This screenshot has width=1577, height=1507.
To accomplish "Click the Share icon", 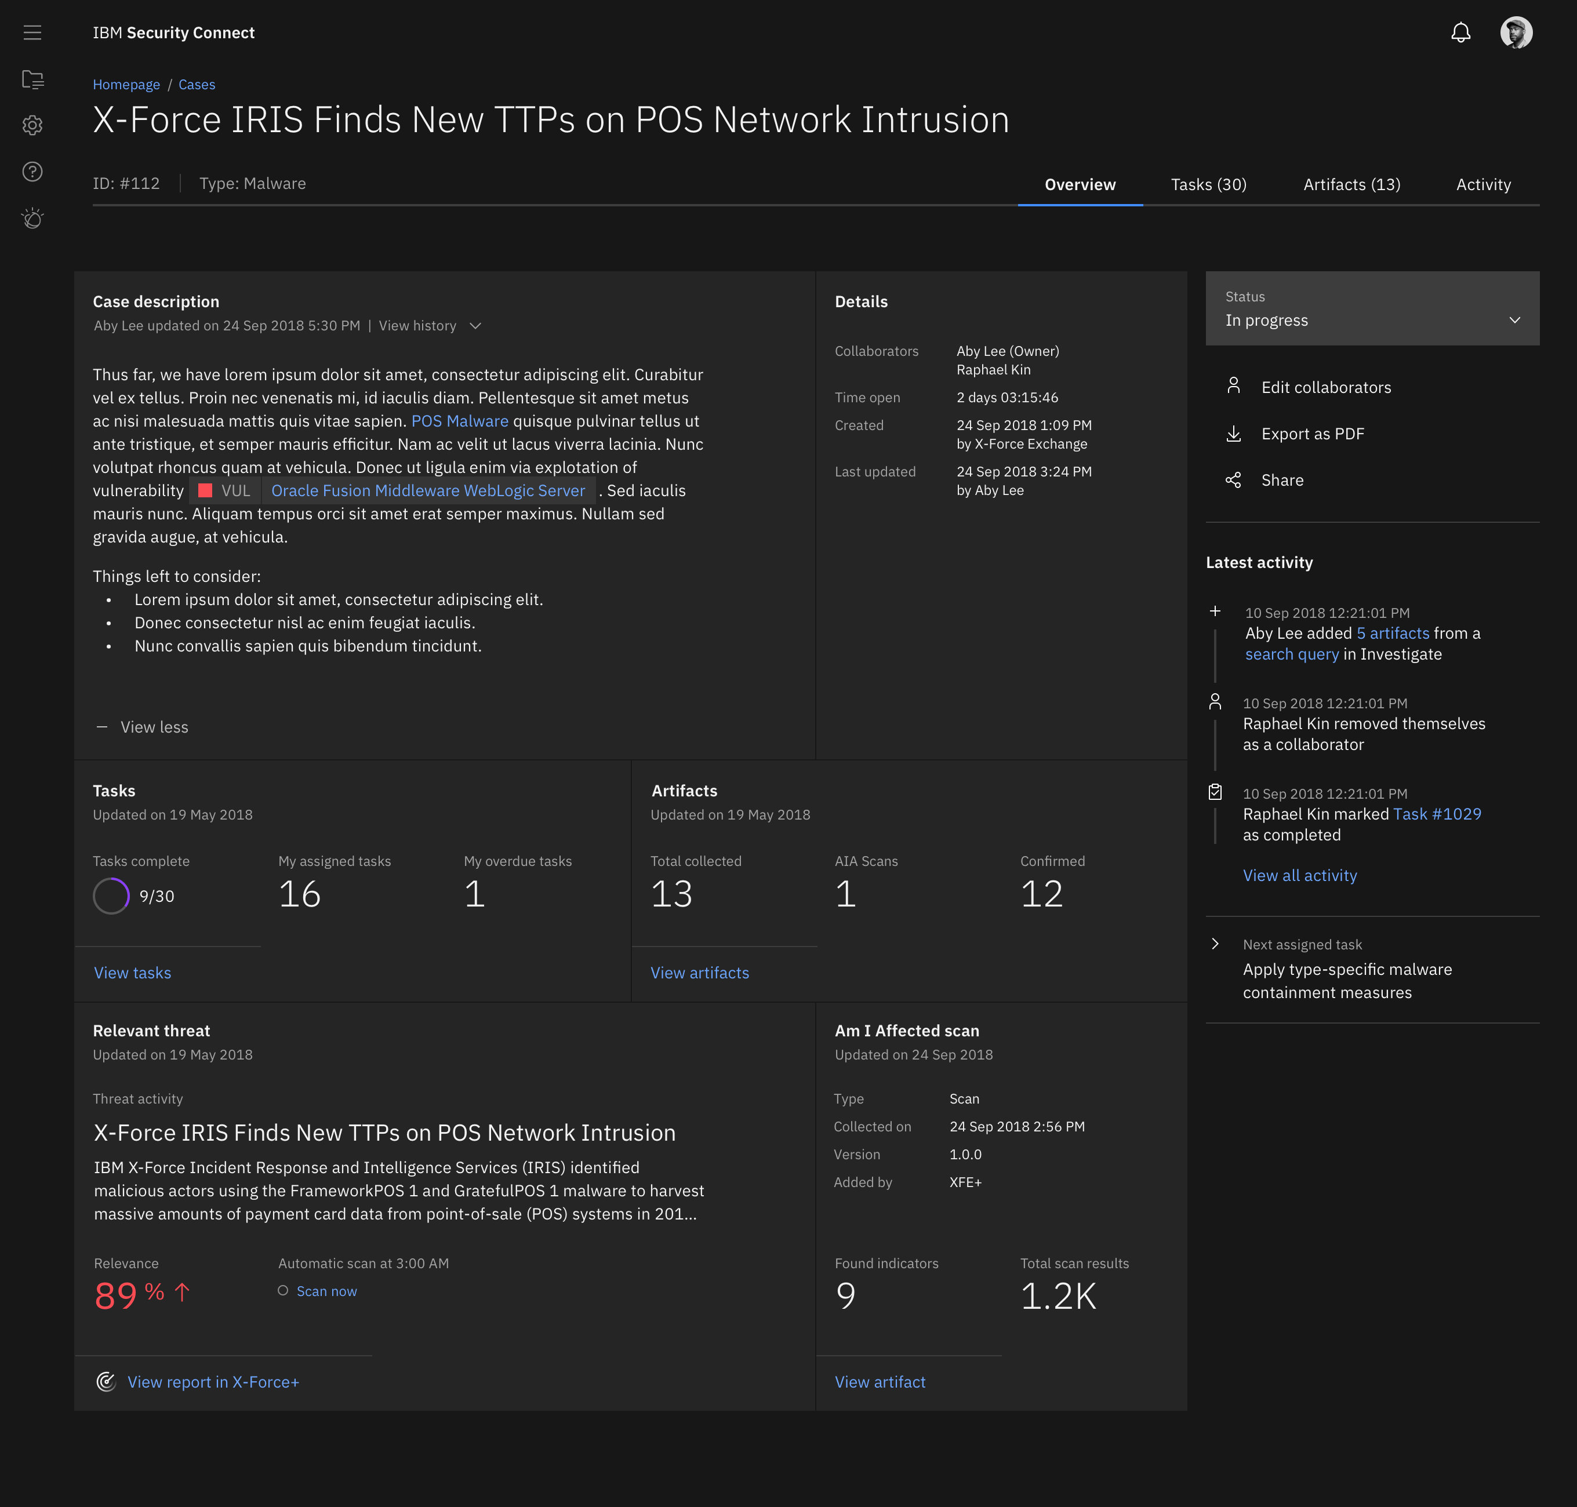I will (x=1233, y=479).
